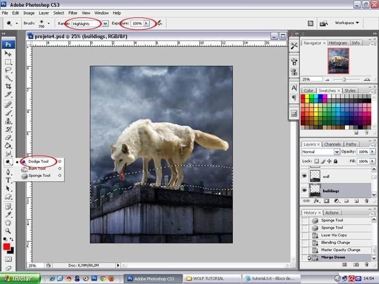Image resolution: width=379 pixels, height=284 pixels.
Task: Create new adjustment layer icon
Action: 337,201
